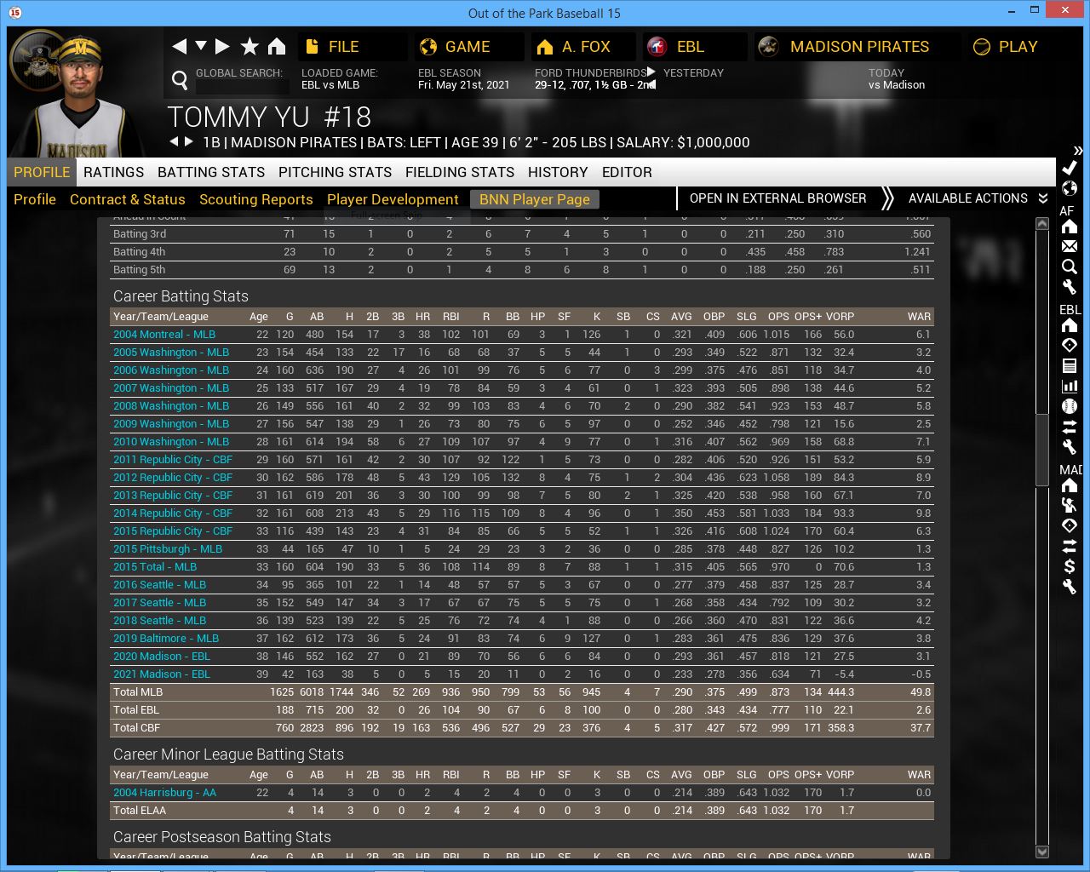Viewport: 1090px width, 872px height.
Task: Click the checkmark icon in right sidebar
Action: [x=1070, y=168]
